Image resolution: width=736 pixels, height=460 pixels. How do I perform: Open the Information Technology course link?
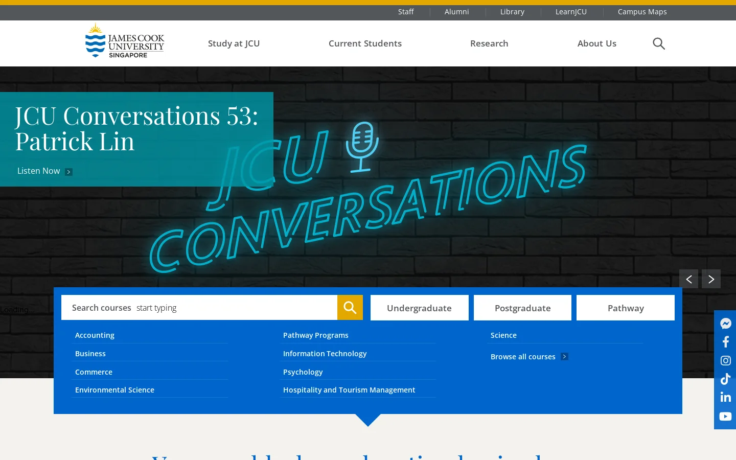[325, 354]
